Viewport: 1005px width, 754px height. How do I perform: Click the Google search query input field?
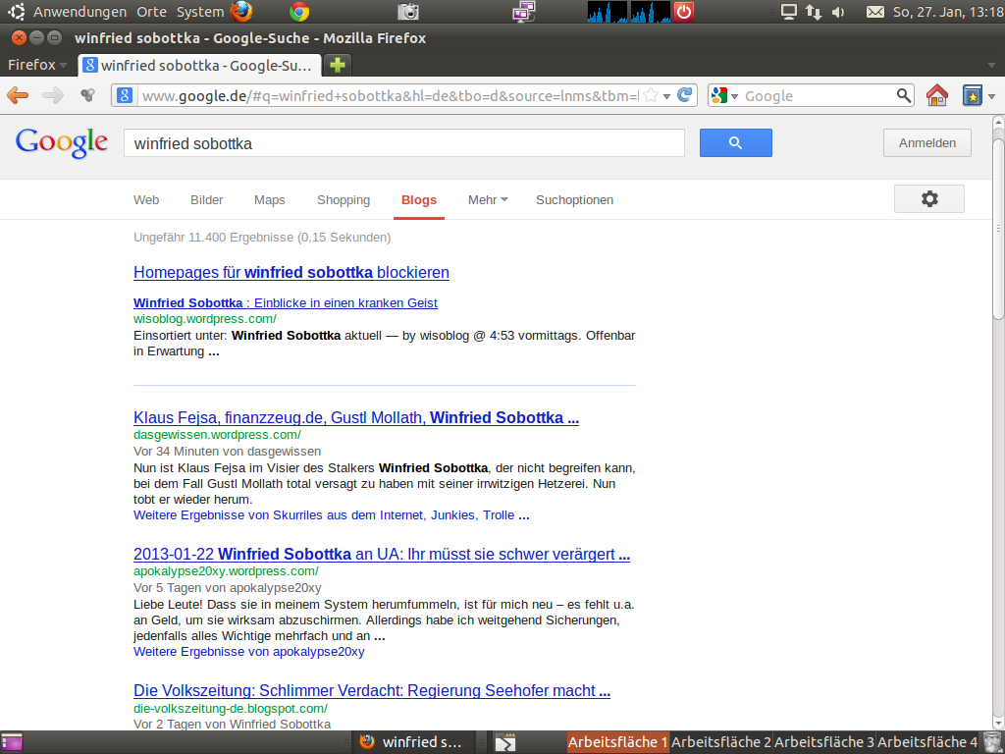click(403, 143)
